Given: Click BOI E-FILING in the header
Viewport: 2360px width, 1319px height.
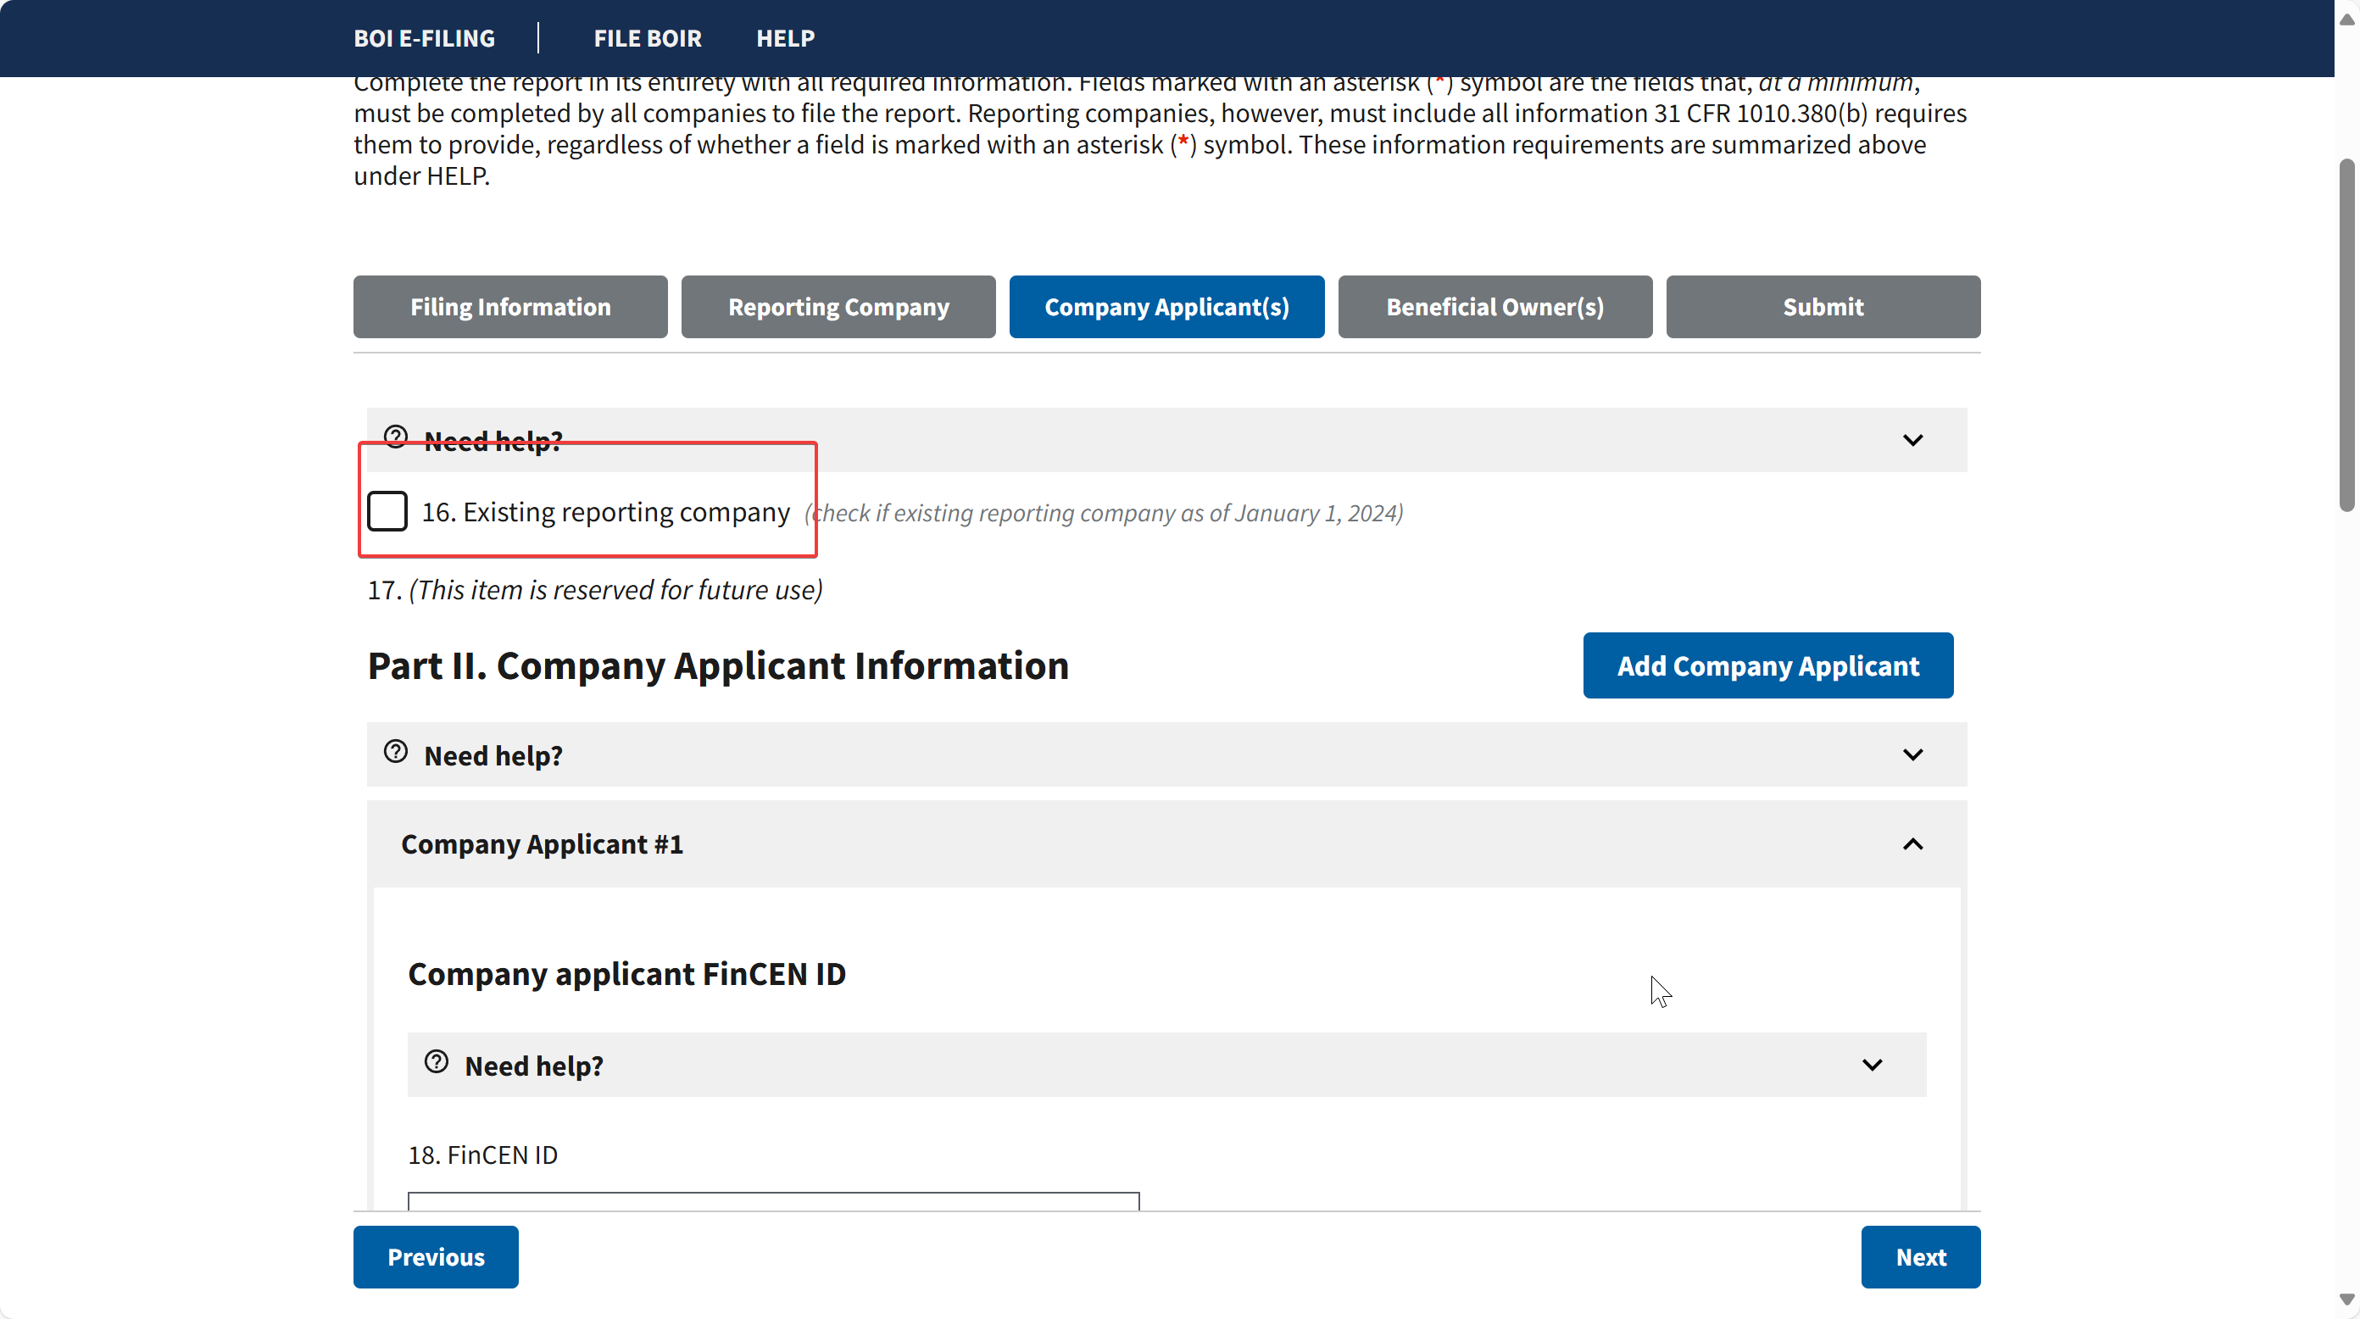Looking at the screenshot, I should tap(424, 38).
